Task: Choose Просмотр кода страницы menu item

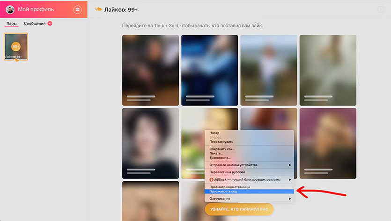Action: pos(229,187)
